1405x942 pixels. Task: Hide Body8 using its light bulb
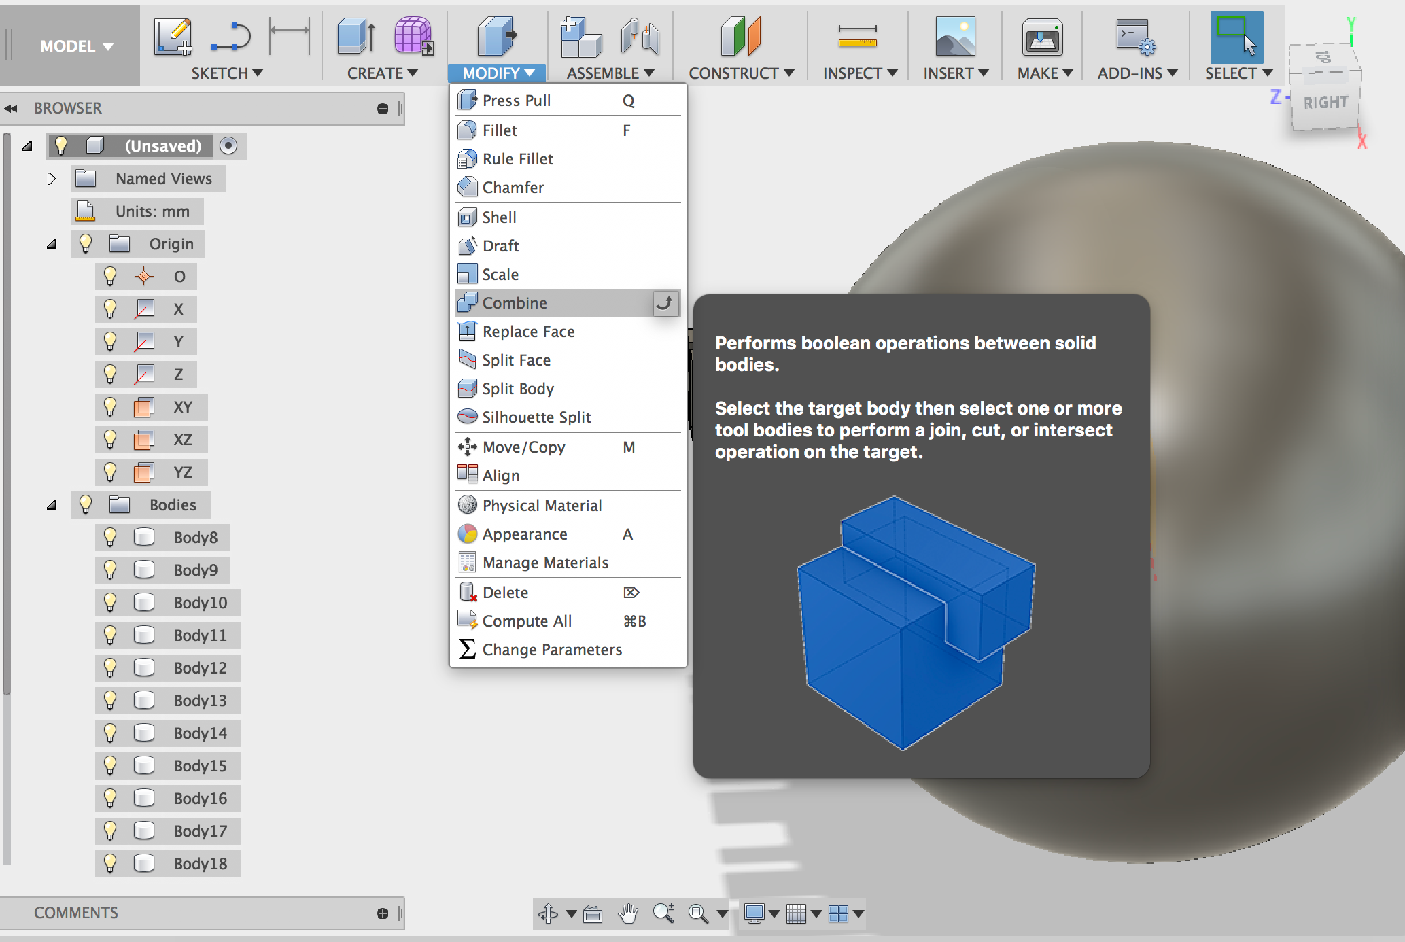110,537
